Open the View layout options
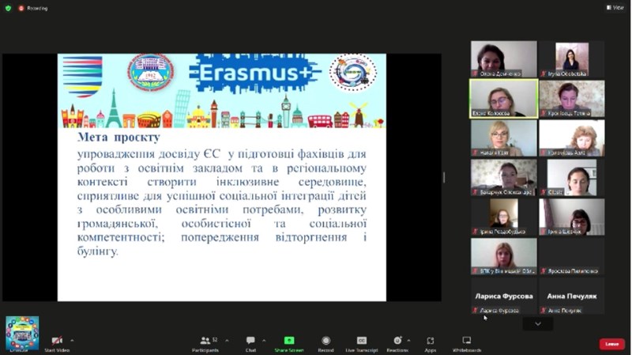 (x=615, y=8)
